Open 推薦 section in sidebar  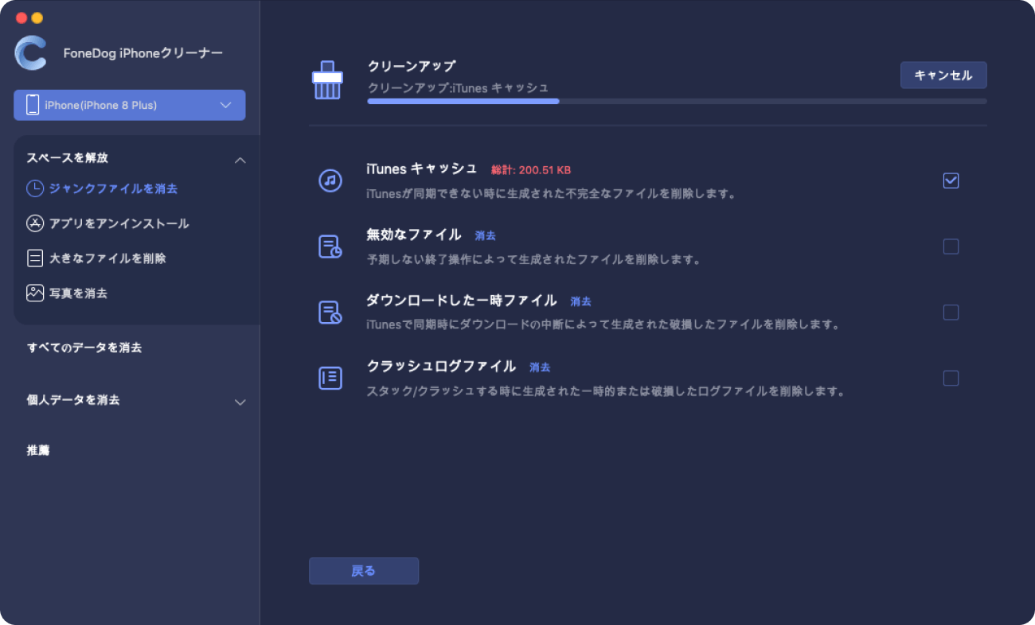click(x=38, y=450)
